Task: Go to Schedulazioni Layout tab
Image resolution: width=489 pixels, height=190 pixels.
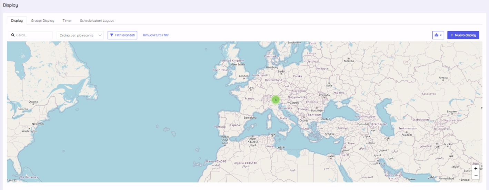Action: pyautogui.click(x=97, y=21)
